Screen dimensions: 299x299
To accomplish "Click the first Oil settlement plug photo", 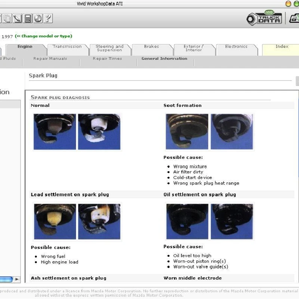I will [187, 221].
